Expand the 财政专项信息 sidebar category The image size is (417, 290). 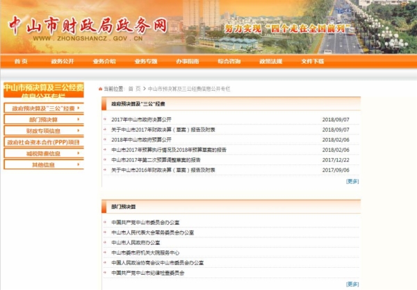click(43, 131)
